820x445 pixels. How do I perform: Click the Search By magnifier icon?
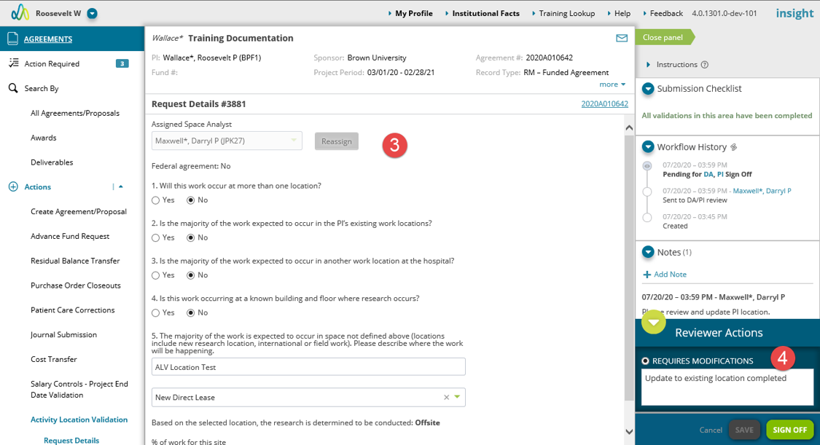[x=13, y=88]
